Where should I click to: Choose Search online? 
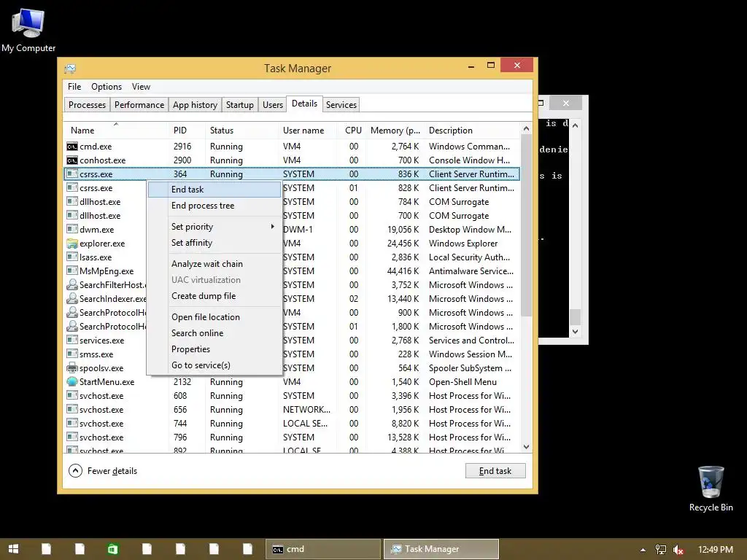214,333
